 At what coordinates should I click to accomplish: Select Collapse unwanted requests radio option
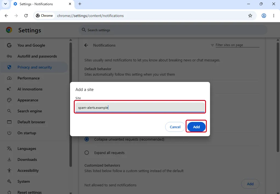coord(87,139)
